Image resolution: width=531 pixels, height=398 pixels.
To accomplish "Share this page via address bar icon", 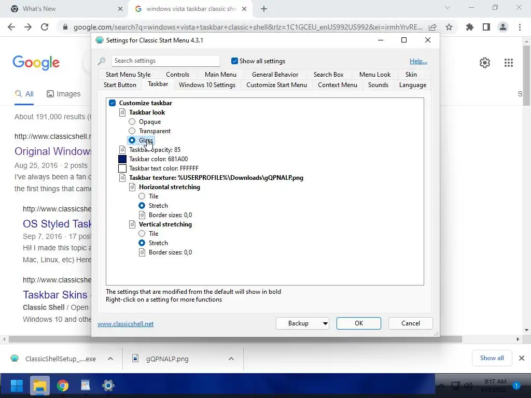I will [x=432, y=27].
